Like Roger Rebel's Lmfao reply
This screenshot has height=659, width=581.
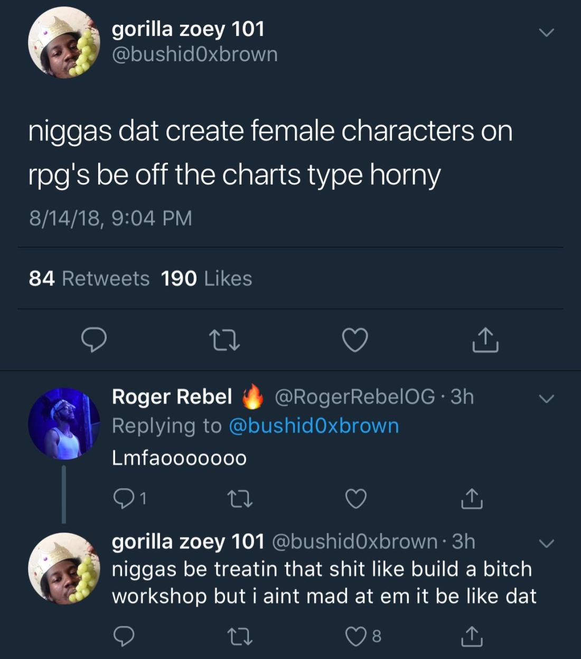pos(355,498)
